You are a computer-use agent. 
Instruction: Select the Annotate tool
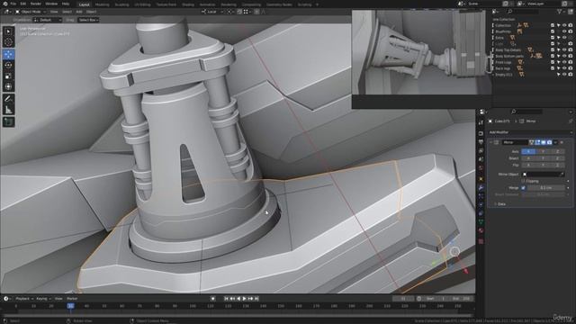[8, 99]
